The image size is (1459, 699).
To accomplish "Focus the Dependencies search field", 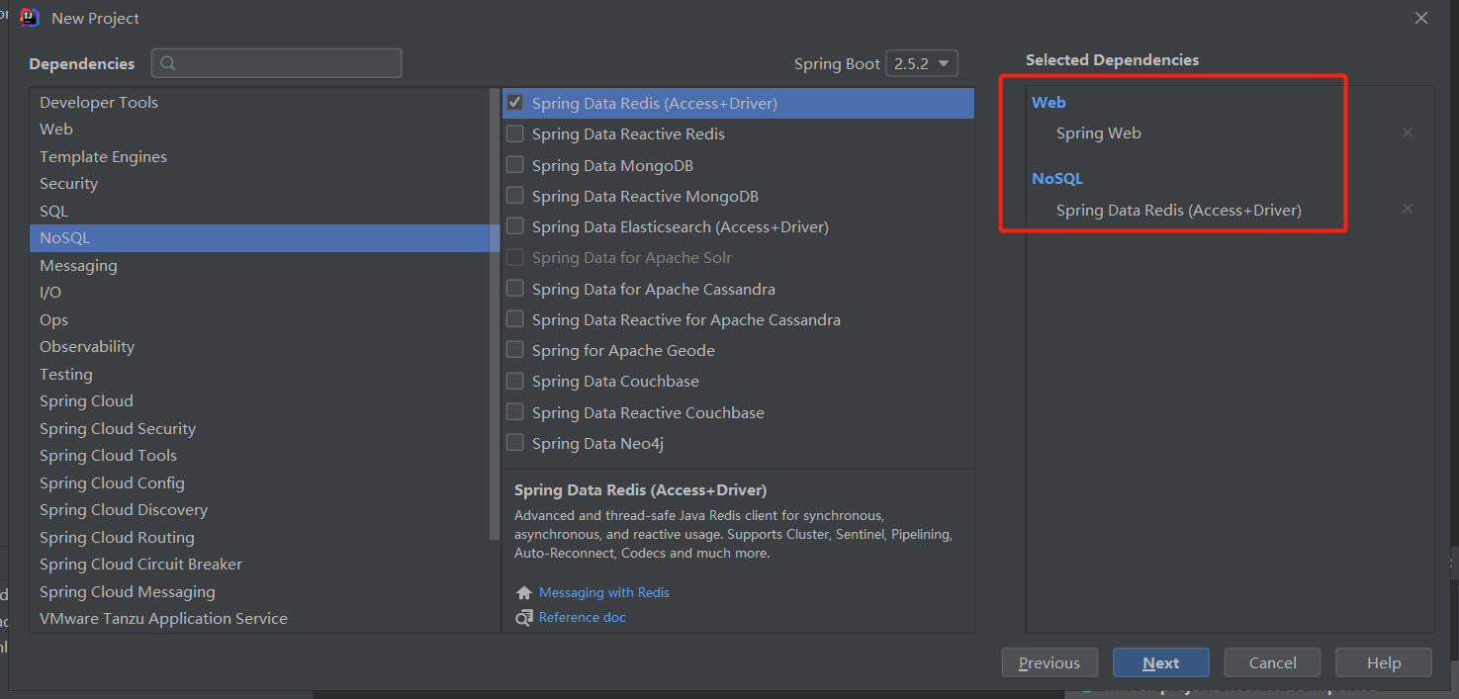I will 277,63.
